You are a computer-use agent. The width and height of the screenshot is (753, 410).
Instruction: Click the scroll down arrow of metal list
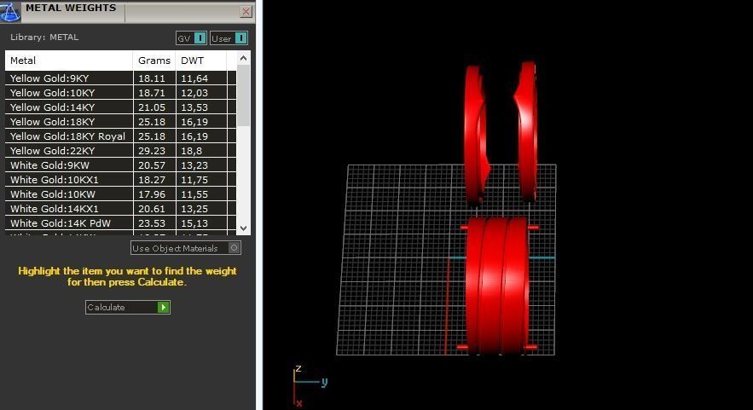244,228
